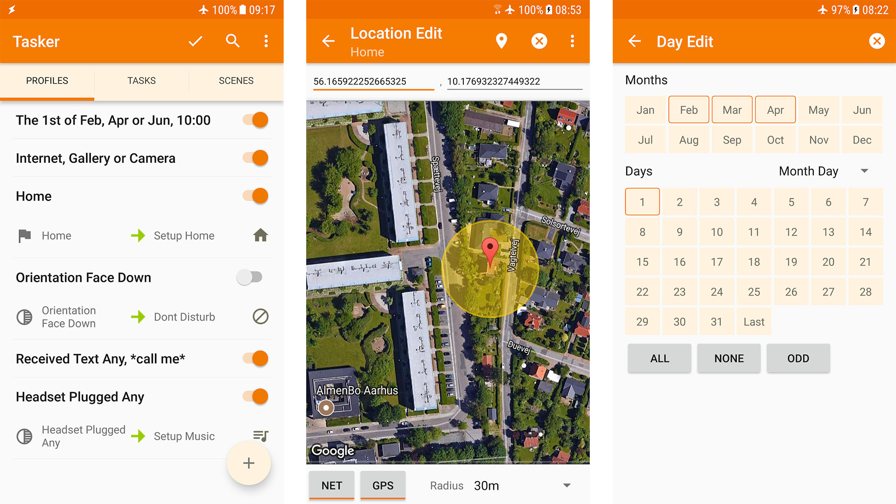
Task: Open Location Edit overflow menu
Action: [572, 41]
